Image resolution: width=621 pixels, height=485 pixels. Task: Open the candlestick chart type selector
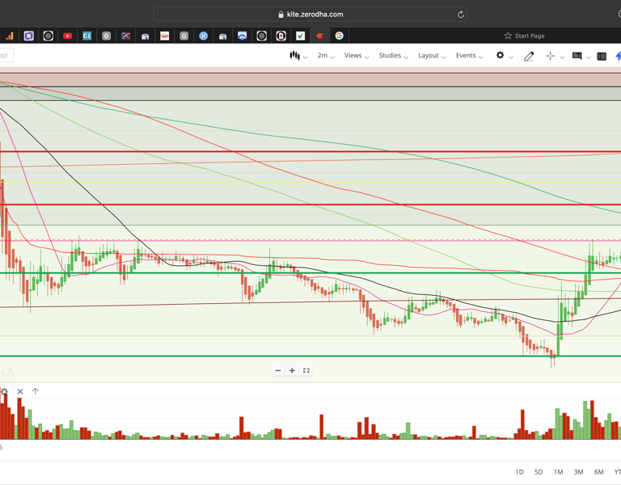coord(294,56)
